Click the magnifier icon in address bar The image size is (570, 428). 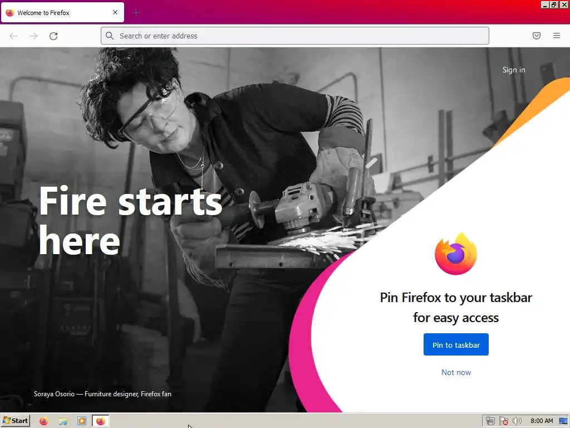pos(110,36)
